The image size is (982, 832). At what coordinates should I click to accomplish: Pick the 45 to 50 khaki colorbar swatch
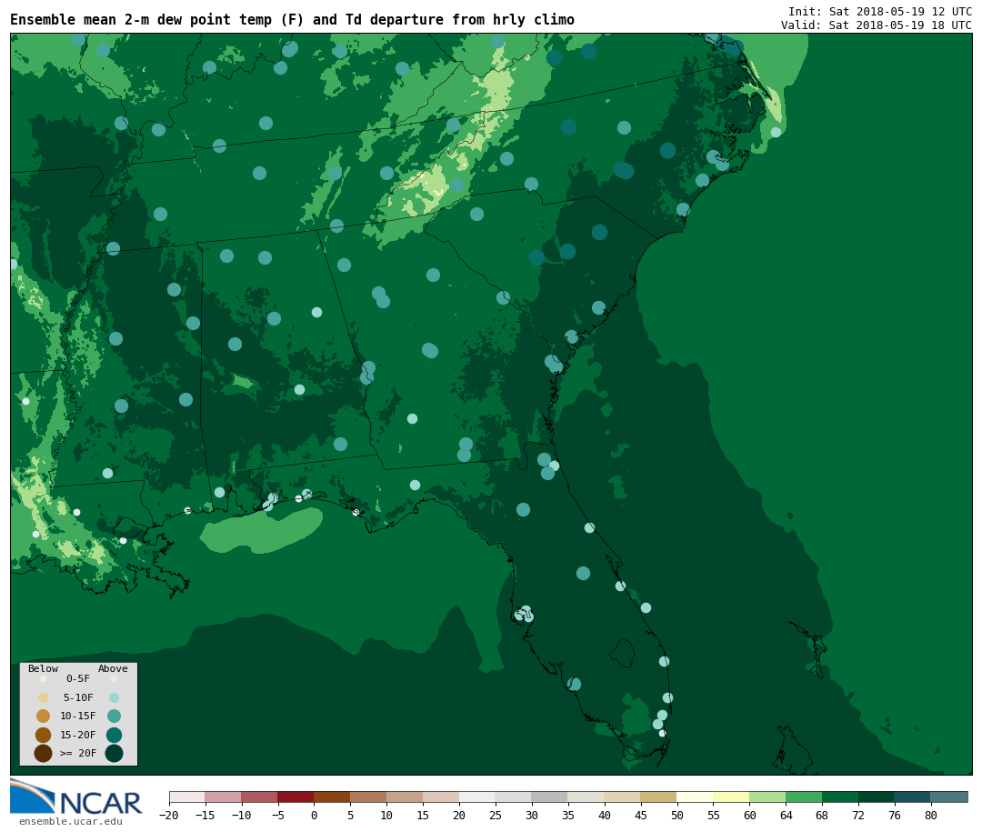click(659, 797)
